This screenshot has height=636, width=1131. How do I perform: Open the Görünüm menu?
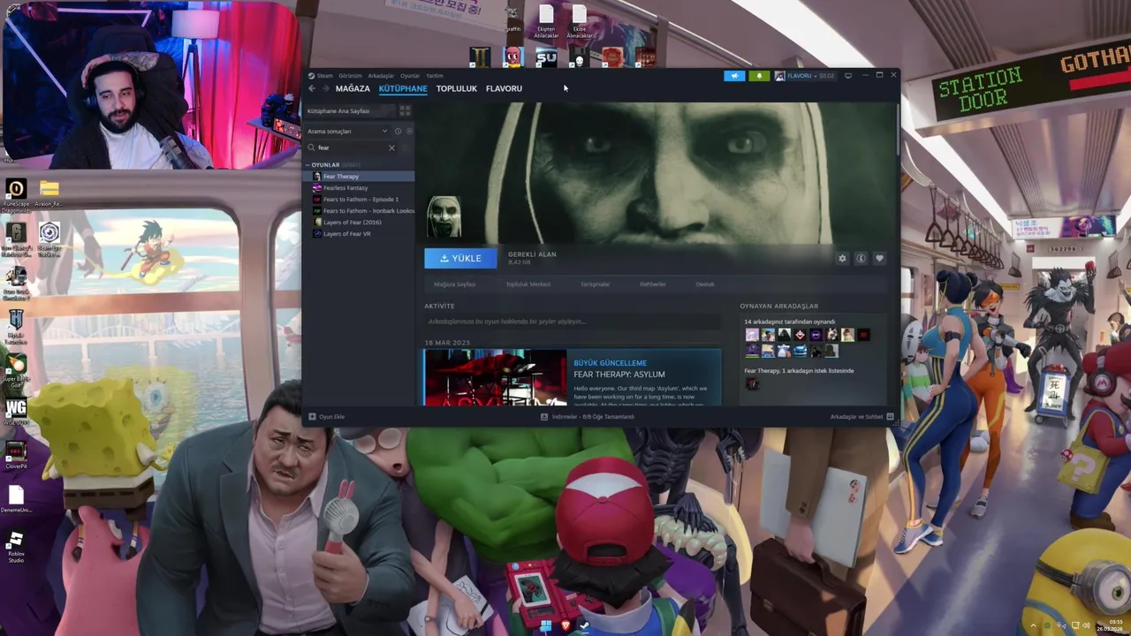(x=351, y=76)
